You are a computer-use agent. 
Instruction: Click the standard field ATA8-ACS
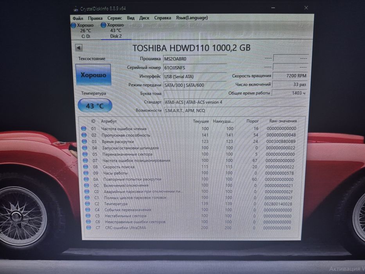(235, 102)
